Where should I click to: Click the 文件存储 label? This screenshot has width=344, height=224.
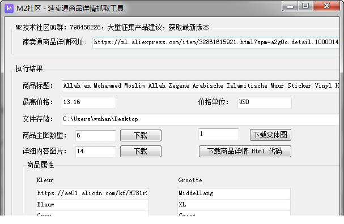pos(37,119)
